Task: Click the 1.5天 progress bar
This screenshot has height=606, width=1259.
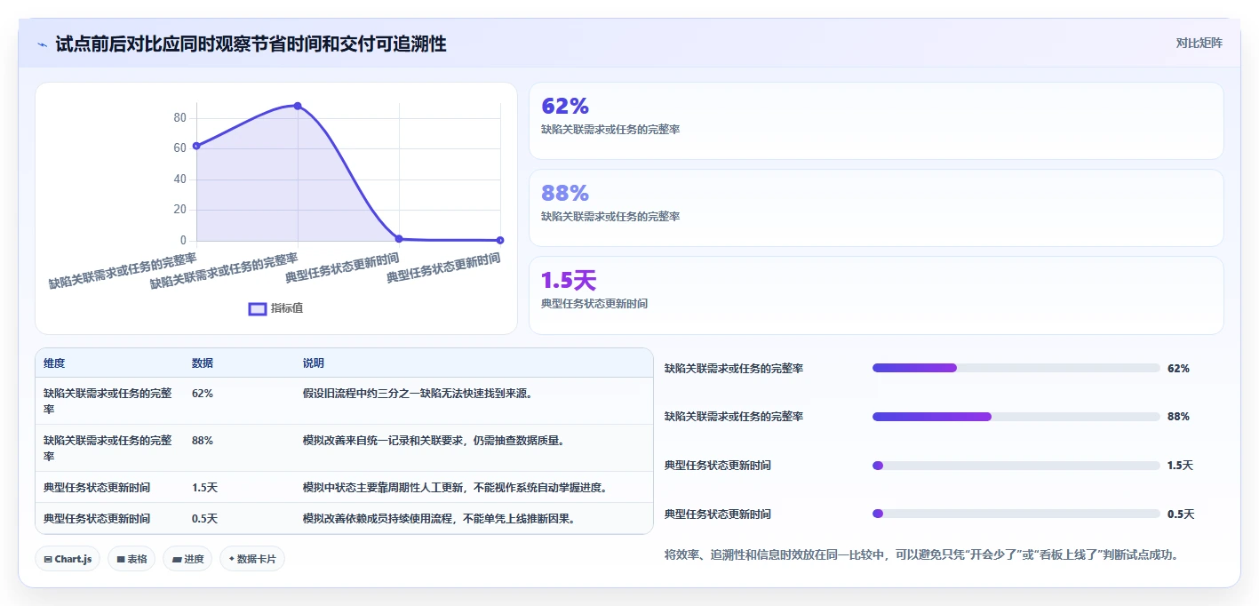Action: coord(1016,466)
